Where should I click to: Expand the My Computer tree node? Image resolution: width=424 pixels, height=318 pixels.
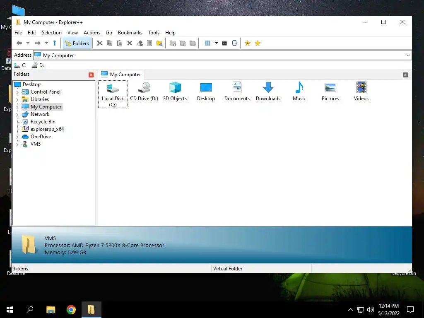tap(17, 107)
